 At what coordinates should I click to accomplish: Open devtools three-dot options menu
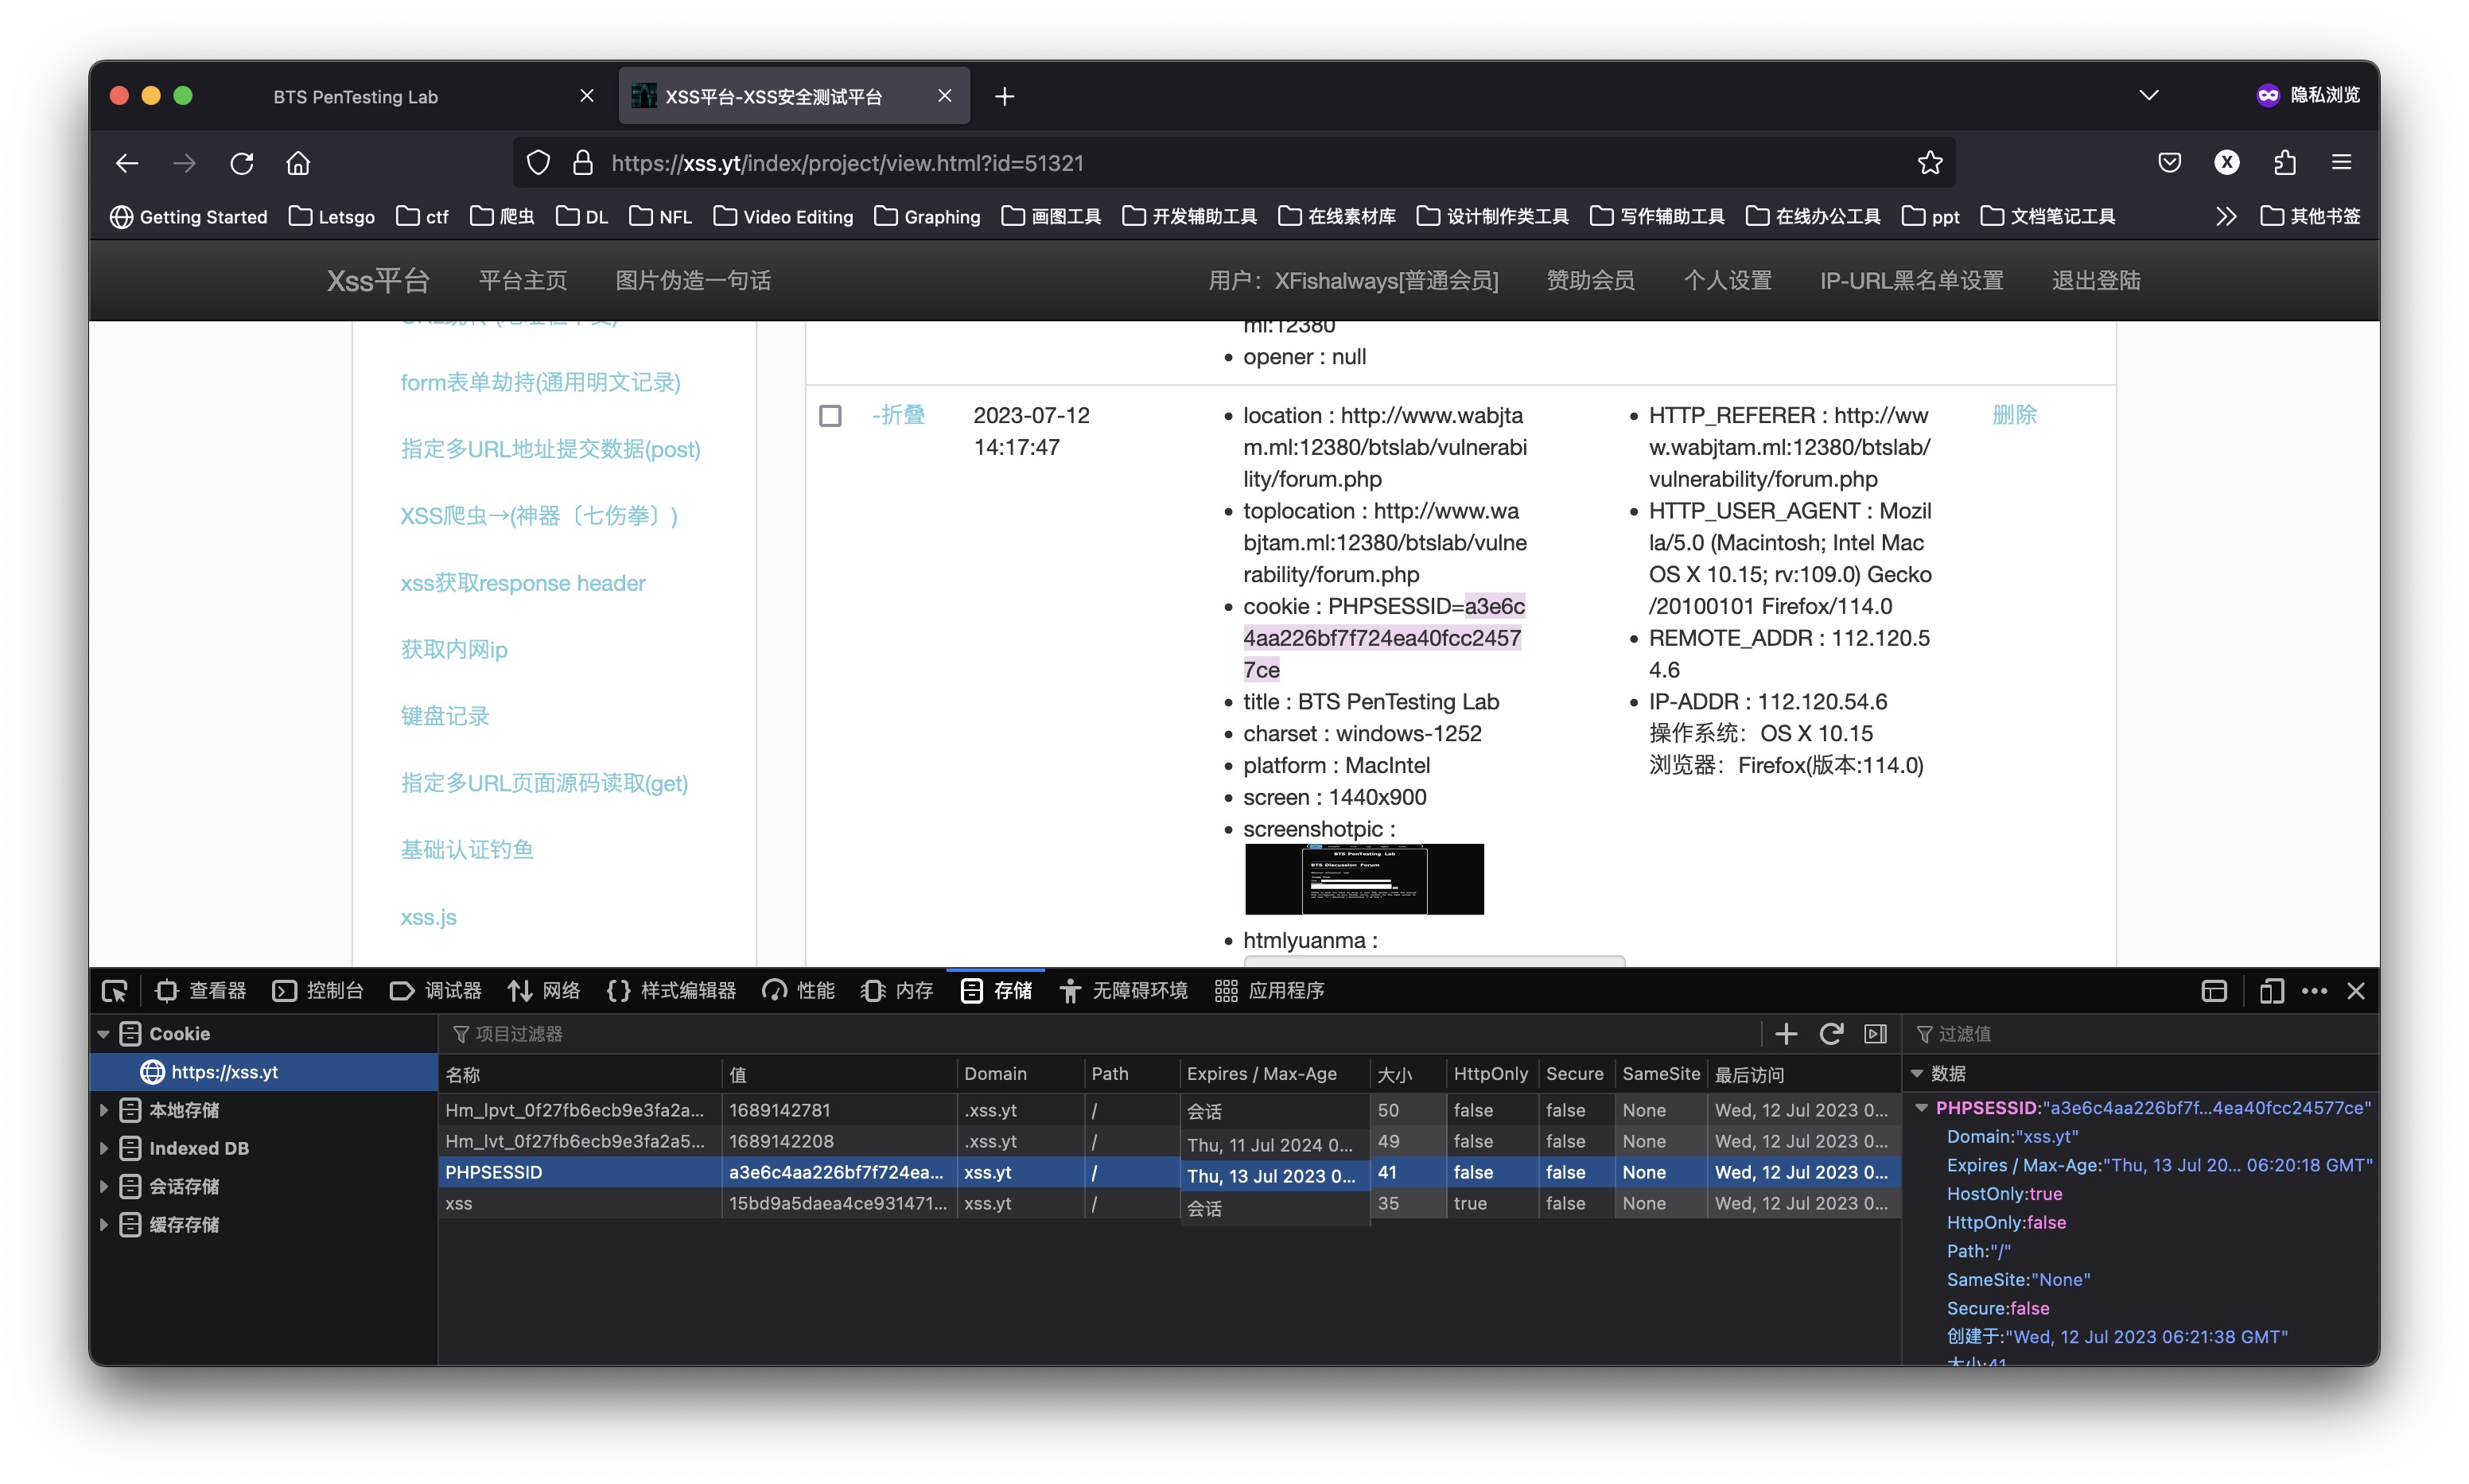point(2314,990)
